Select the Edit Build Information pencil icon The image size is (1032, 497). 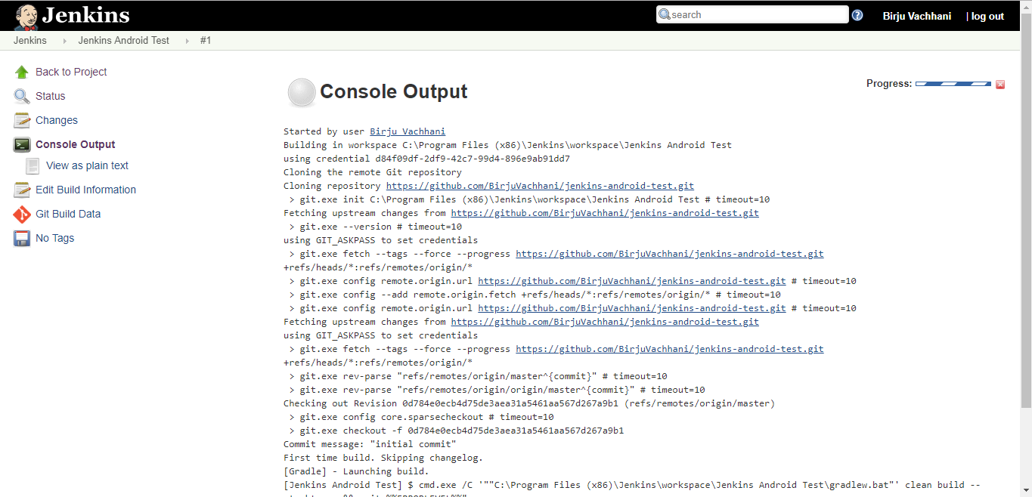[x=20, y=190]
